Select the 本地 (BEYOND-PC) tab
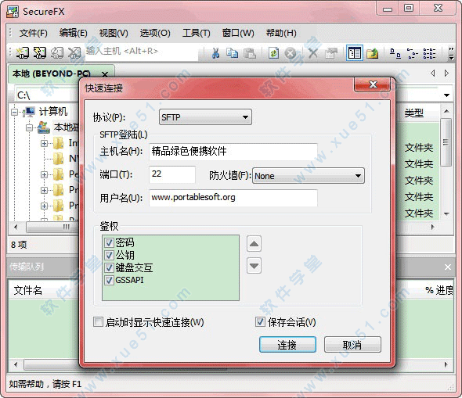The height and width of the screenshot is (398, 462). click(61, 74)
